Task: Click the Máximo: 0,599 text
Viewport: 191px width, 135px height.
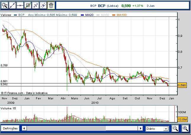Action: (66, 15)
